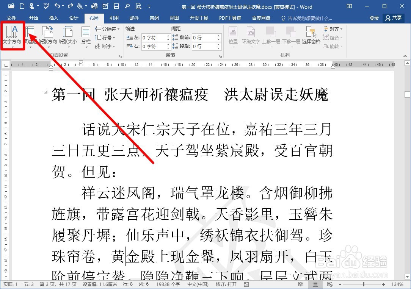411x289 pixels.
Task: Click the 共享 share button
Action: (394, 18)
